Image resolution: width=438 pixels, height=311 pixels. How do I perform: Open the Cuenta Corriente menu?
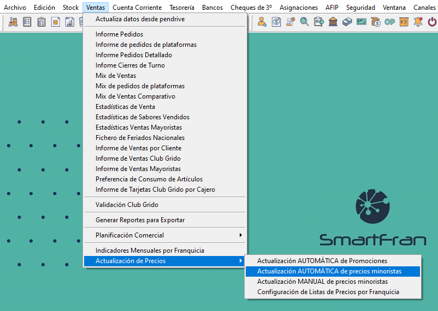pyautogui.click(x=137, y=8)
